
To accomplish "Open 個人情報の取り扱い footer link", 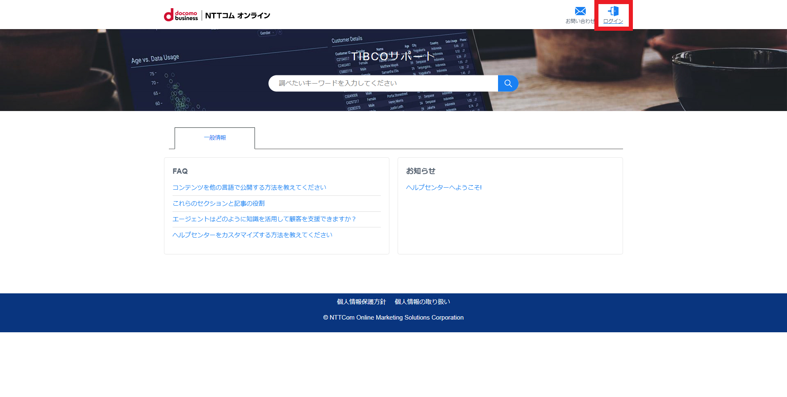I will pos(422,302).
